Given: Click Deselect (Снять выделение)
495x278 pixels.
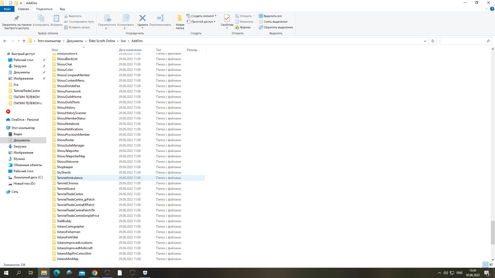Looking at the screenshot, I should coord(273,22).
